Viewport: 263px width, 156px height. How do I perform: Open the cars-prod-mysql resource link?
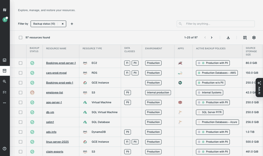click(56, 73)
